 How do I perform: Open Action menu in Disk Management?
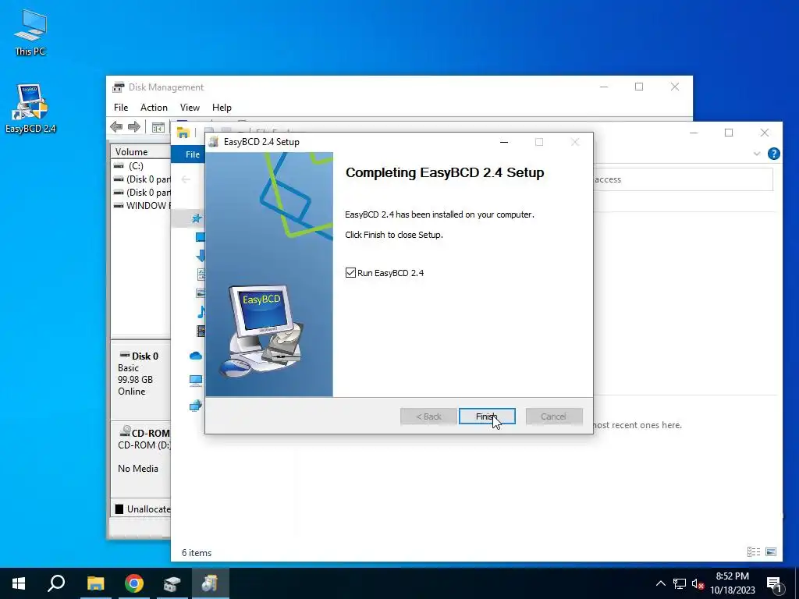click(154, 108)
